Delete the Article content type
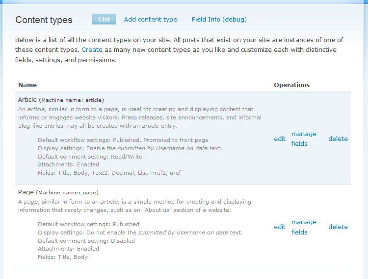 click(x=338, y=139)
